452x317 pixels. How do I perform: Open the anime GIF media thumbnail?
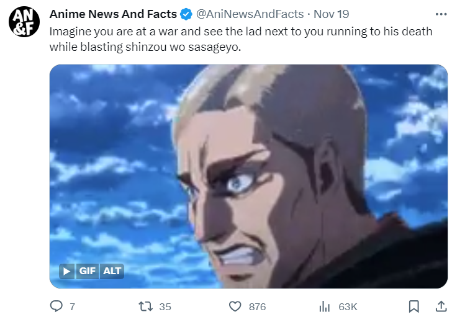(248, 176)
